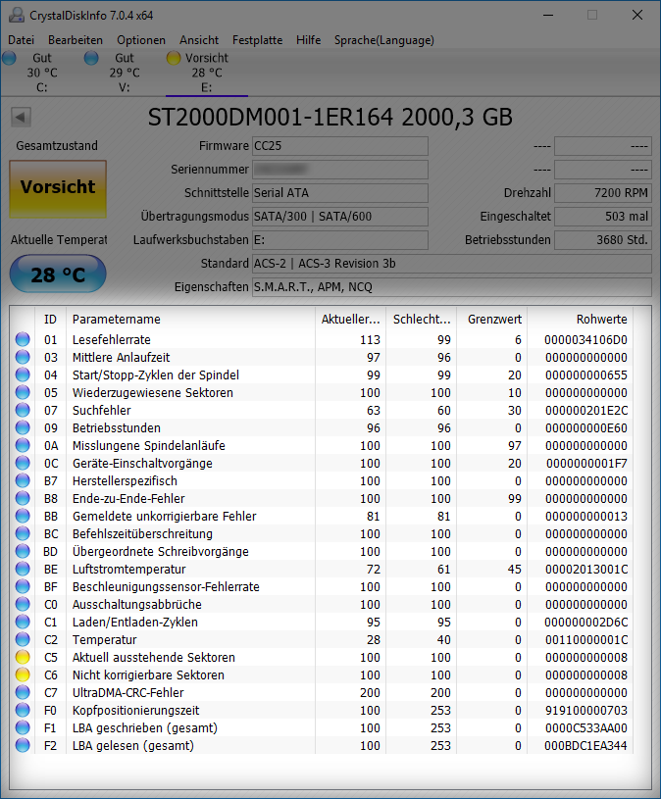
Task: Click the Übertragungsmodus field SATA/300 | SATA/600
Action: pos(340,216)
